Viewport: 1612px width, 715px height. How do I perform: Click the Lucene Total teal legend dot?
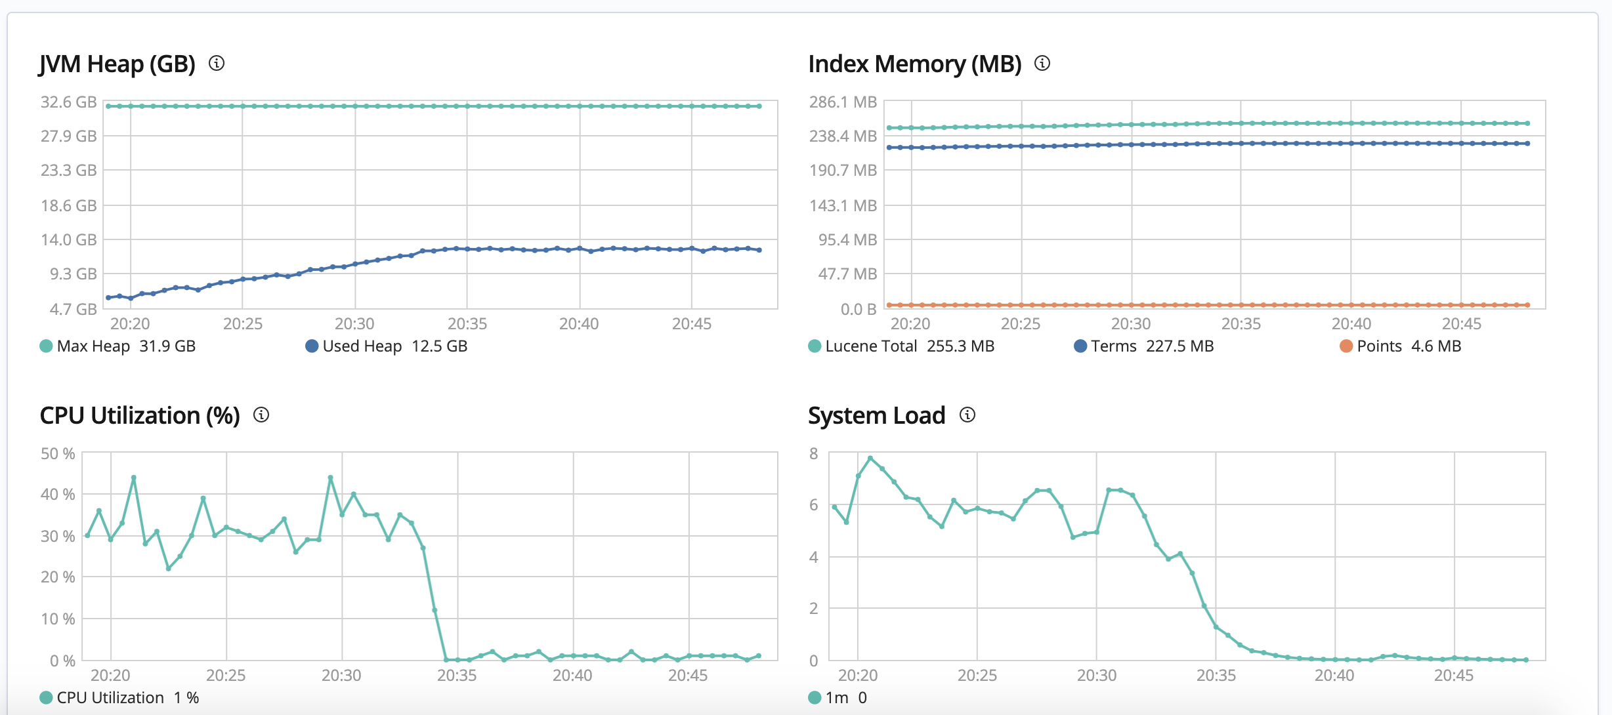coord(815,346)
